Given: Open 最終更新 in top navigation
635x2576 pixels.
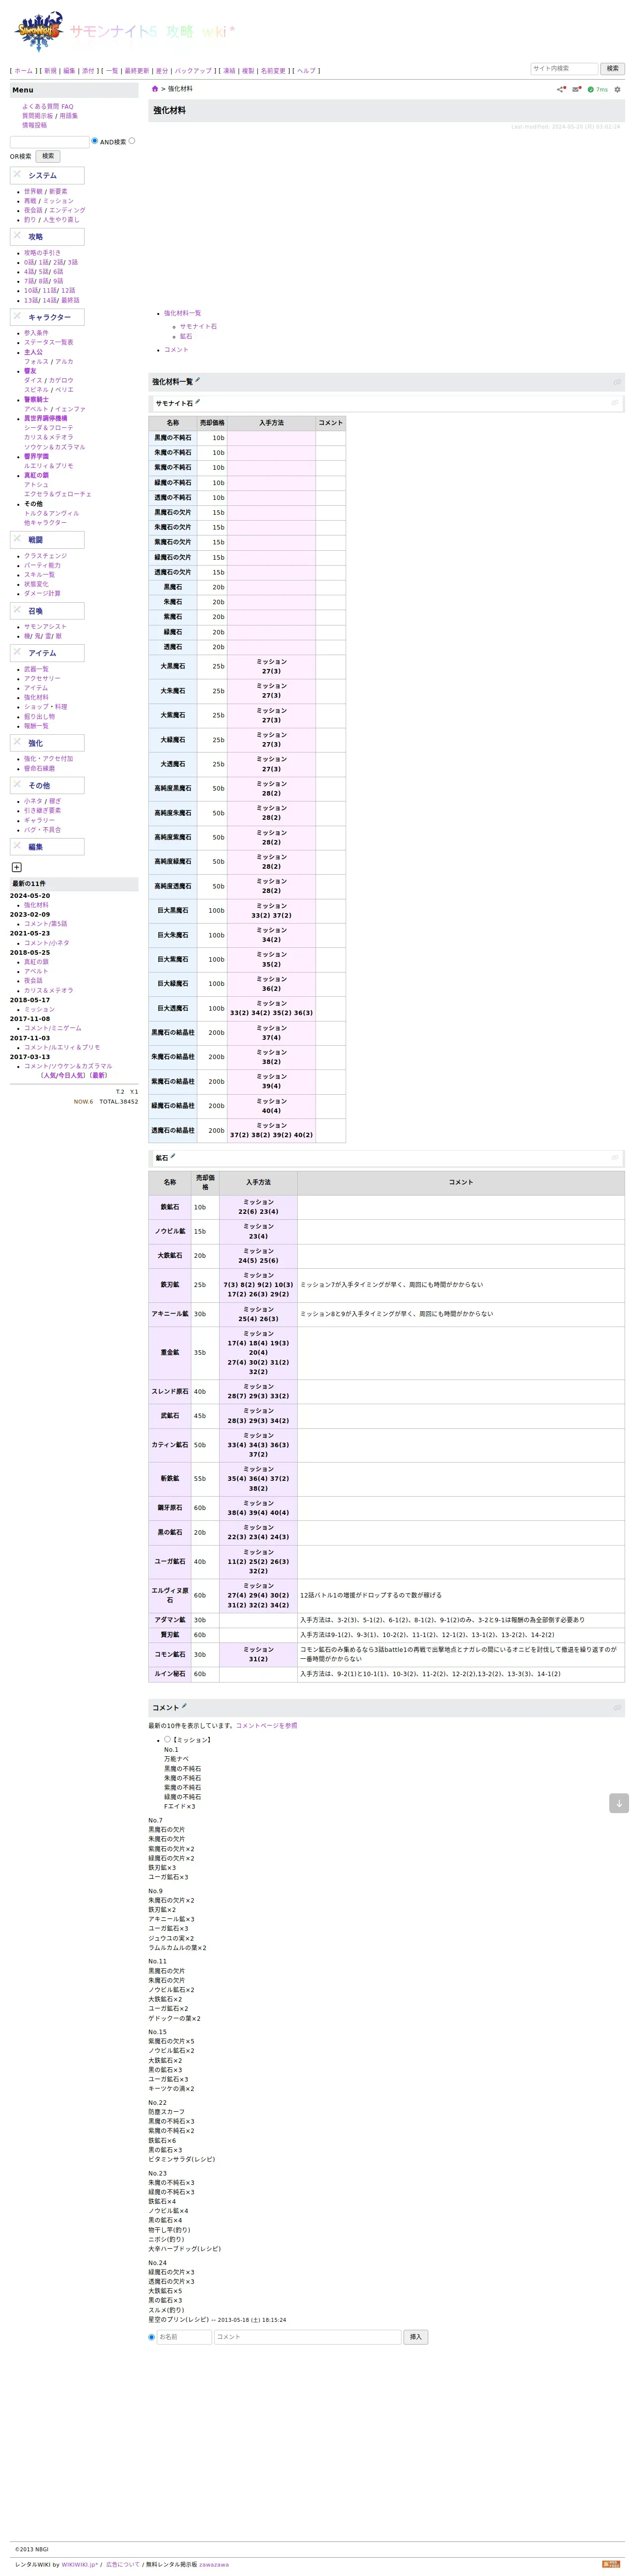Looking at the screenshot, I should pos(137,71).
